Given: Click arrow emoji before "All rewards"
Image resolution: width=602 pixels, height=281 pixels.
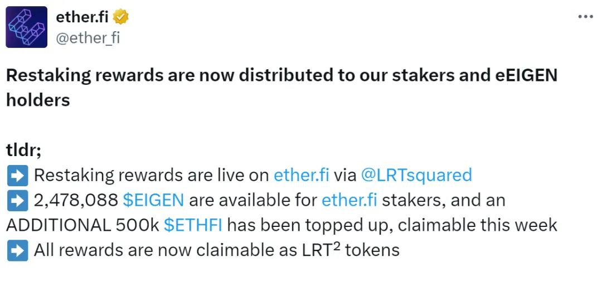Looking at the screenshot, I should click(x=17, y=250).
